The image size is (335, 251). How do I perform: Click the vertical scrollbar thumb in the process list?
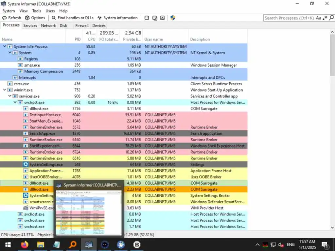pyautogui.click(x=332, y=55)
